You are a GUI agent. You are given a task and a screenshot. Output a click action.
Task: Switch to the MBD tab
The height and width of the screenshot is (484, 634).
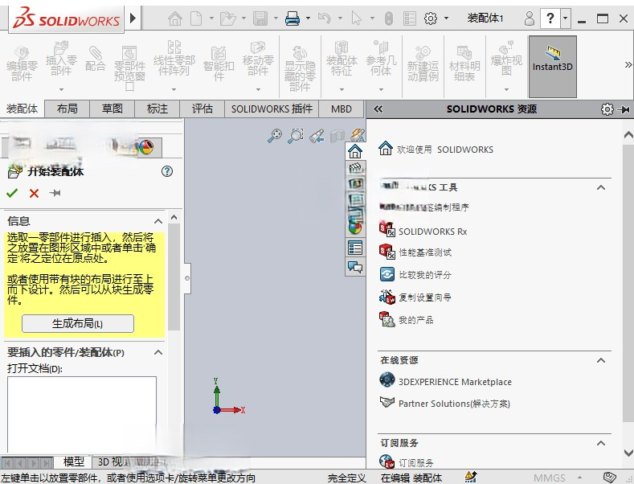(x=342, y=109)
